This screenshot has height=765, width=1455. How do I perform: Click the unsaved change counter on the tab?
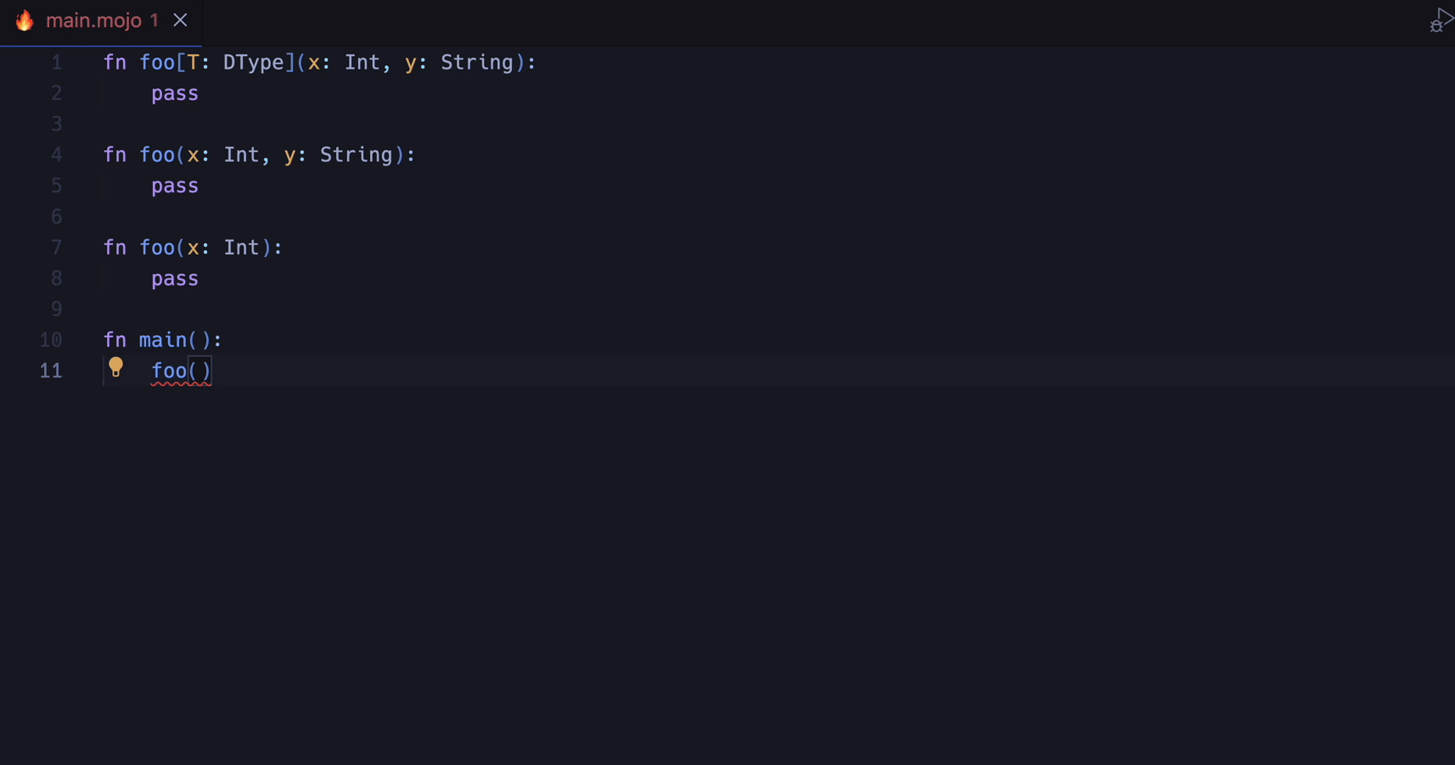[154, 20]
